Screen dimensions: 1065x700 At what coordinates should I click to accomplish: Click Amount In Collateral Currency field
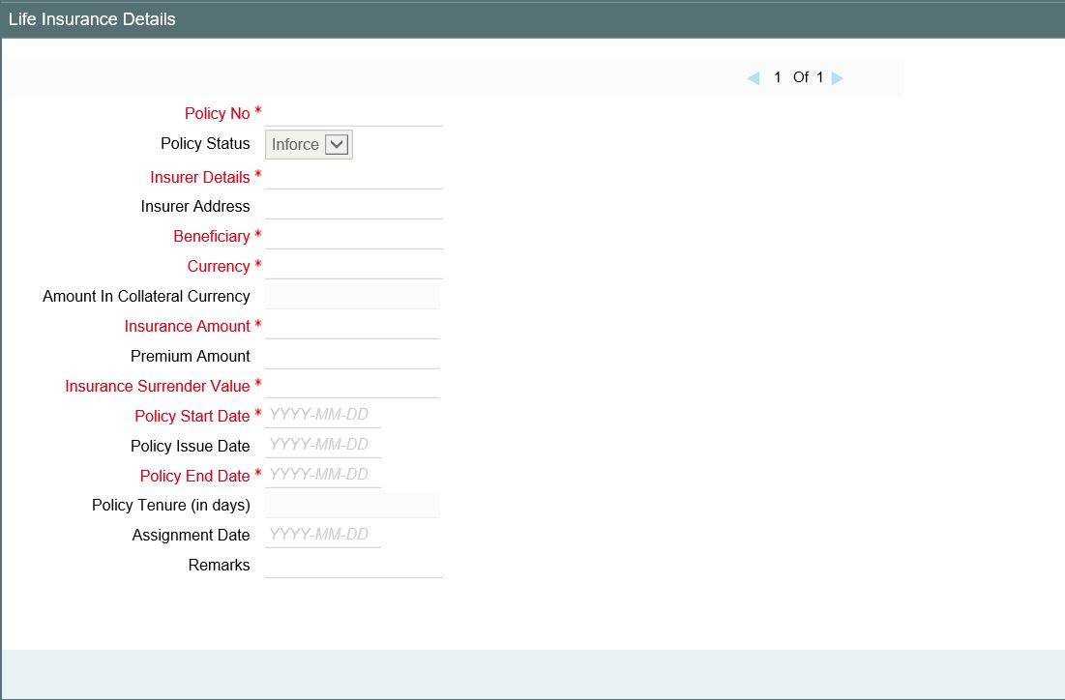pyautogui.click(x=352, y=296)
